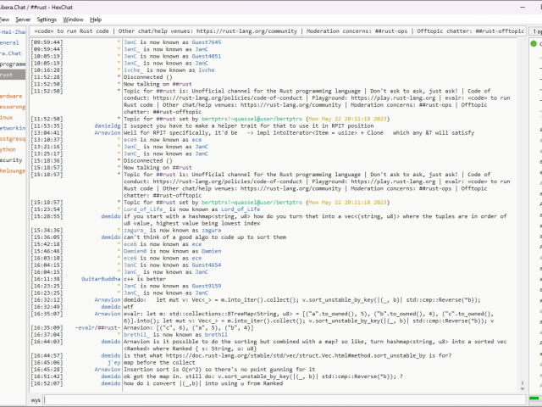Viewport: 542px width, 407px height.
Task: Switch to the hardware channel
Action: [x=11, y=96]
